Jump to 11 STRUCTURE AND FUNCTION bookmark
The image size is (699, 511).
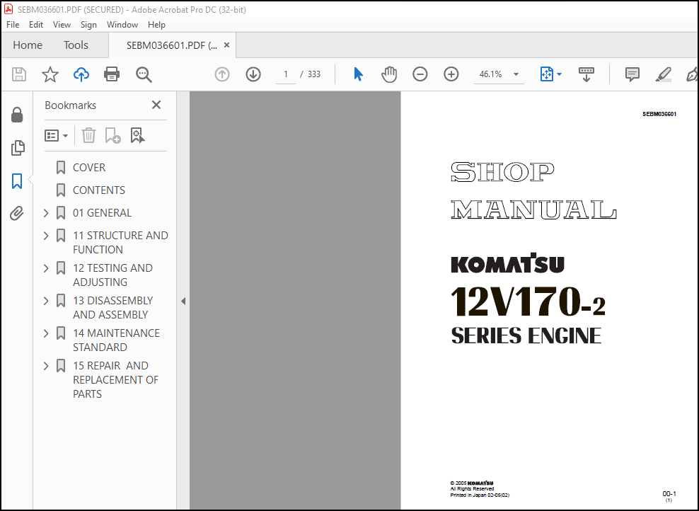(x=120, y=242)
